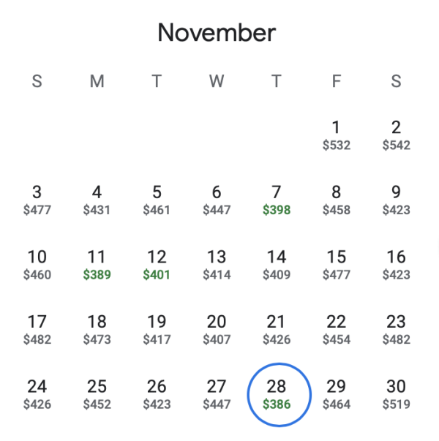Viewport: 439px width, 441px height.
Task: Select November 25 at $452
Action: click(x=97, y=393)
